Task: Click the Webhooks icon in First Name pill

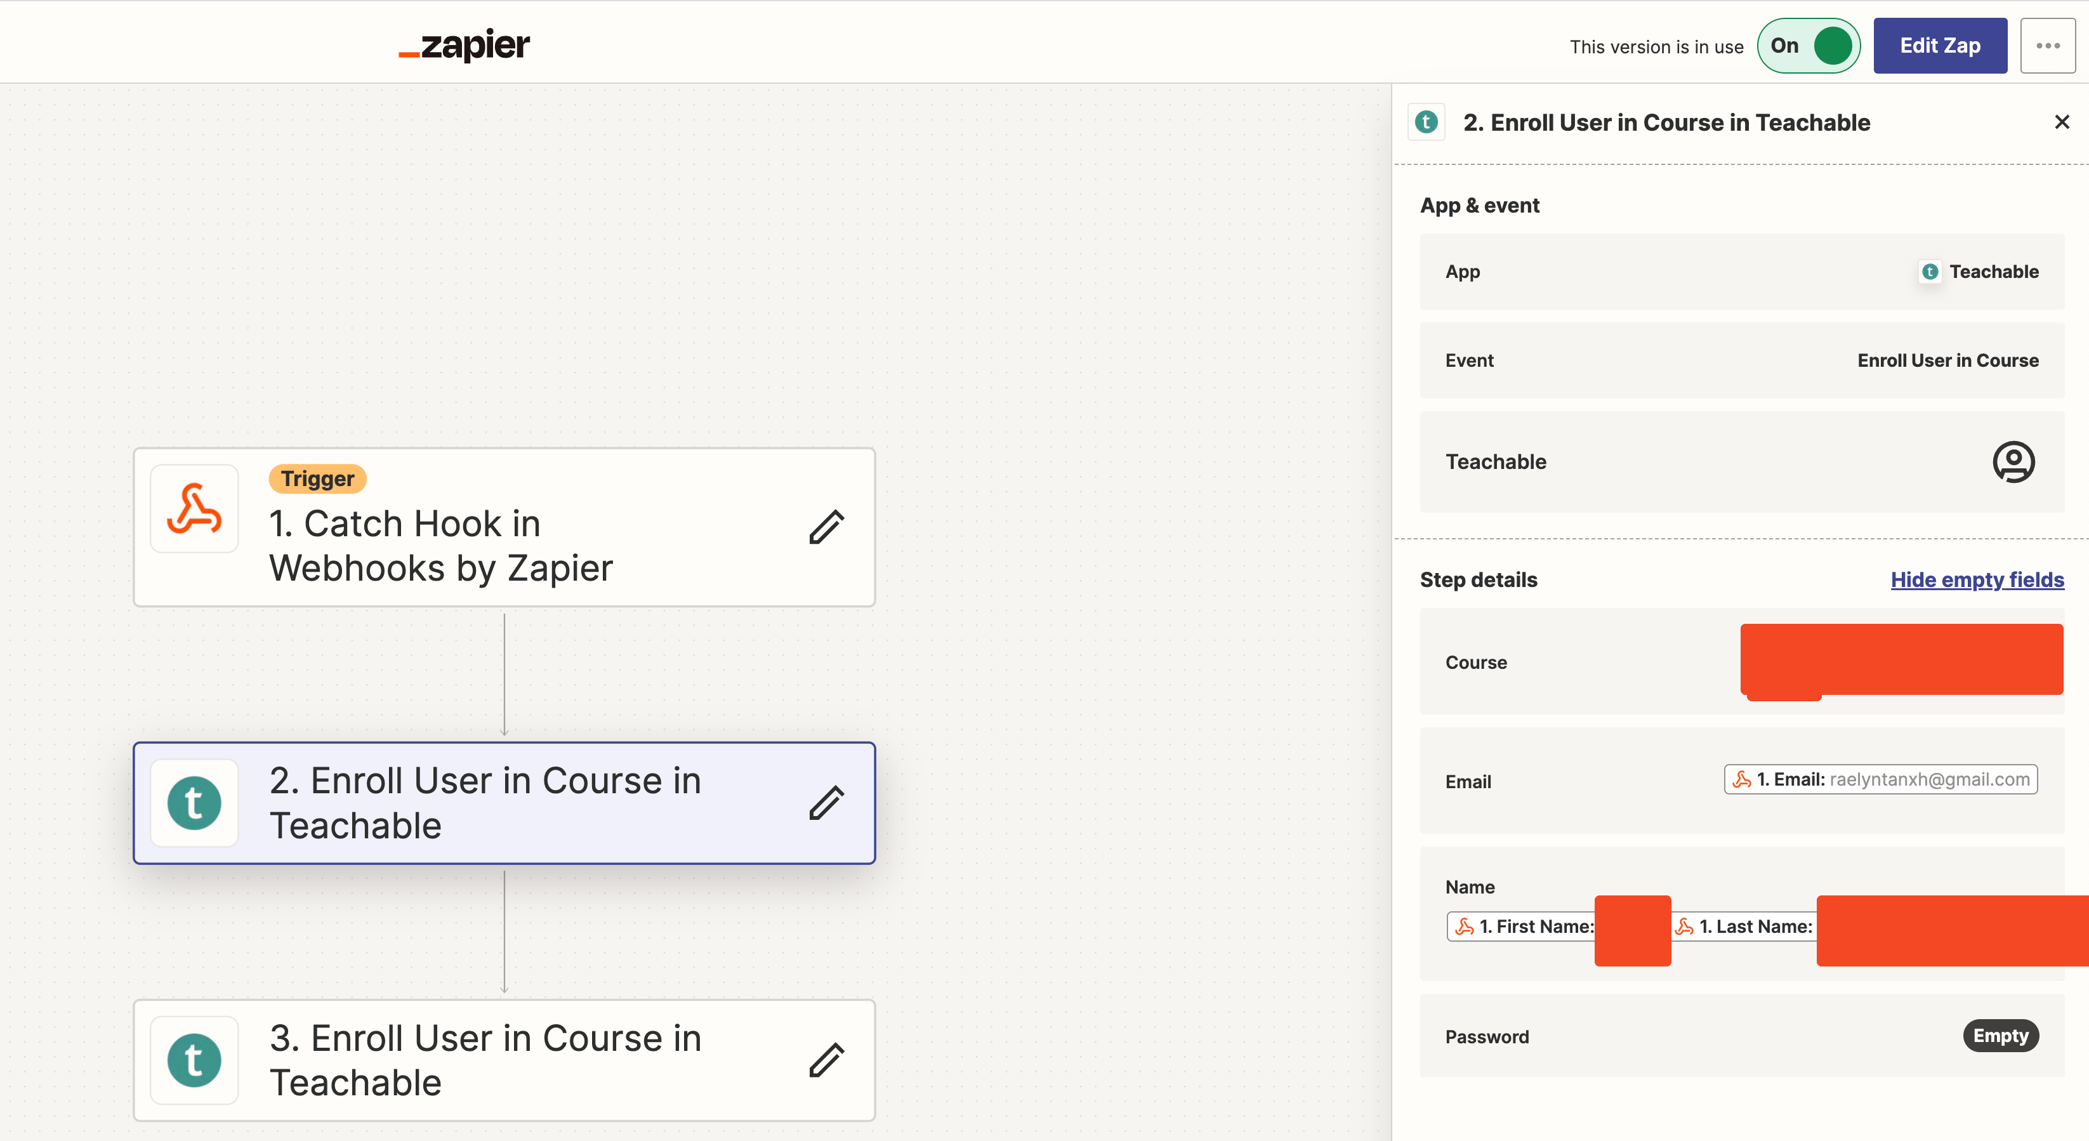Action: tap(1465, 926)
